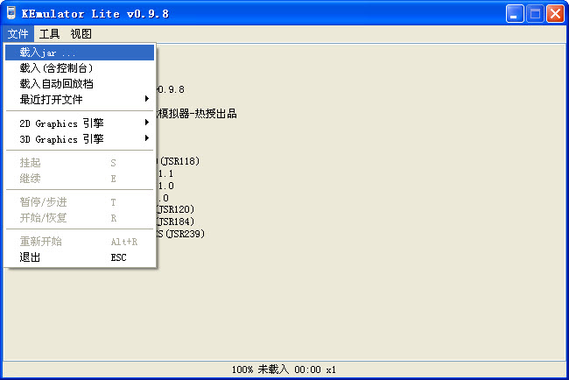569x380 pixels.
Task: Expand 最近打开文件 submenu
Action: click(x=80, y=100)
